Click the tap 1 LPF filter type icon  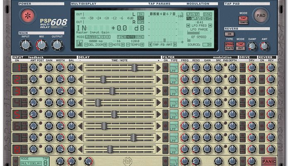pos(174,68)
